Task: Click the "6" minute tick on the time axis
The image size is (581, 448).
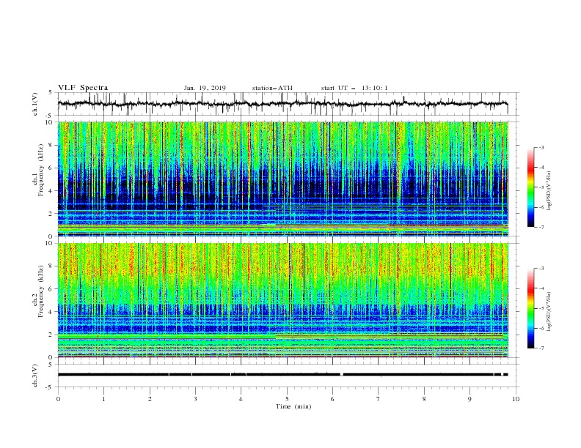Action: coord(332,399)
